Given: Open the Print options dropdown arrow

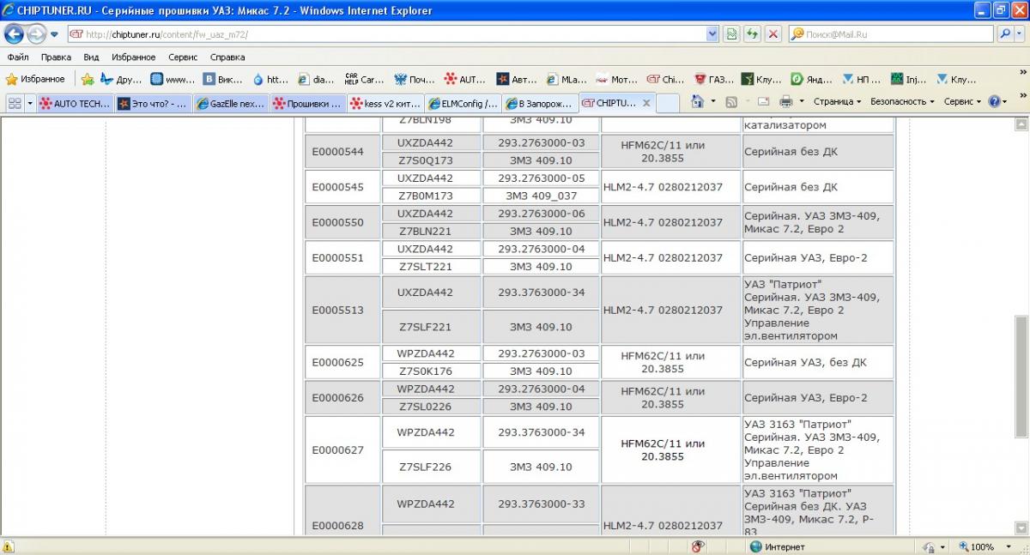Looking at the screenshot, I should click(800, 101).
